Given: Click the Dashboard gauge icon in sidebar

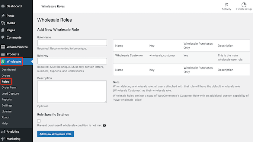Looking at the screenshot, I should click(x=3, y=6).
